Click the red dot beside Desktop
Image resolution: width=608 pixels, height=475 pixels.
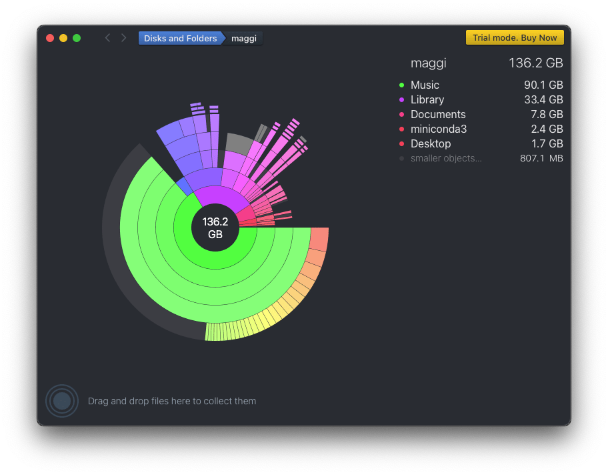point(401,144)
